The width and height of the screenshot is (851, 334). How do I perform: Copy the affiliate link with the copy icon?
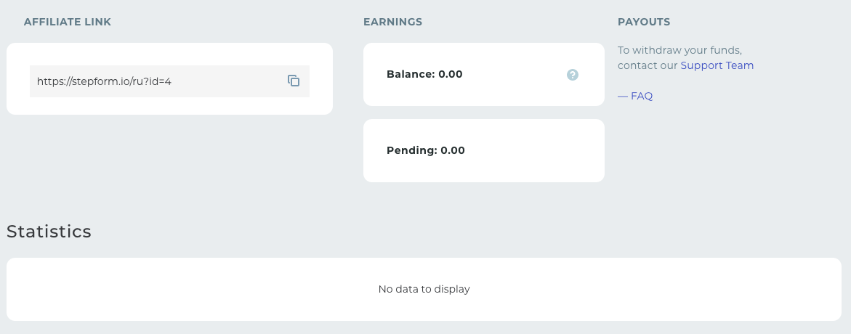[x=294, y=81]
